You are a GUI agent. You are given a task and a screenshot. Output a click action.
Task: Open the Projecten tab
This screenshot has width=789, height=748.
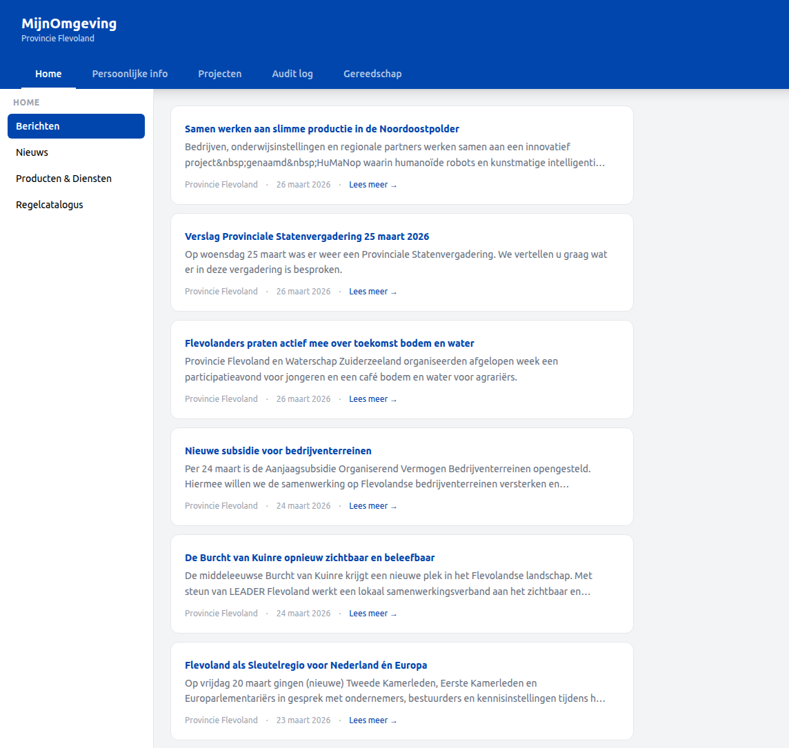click(219, 74)
